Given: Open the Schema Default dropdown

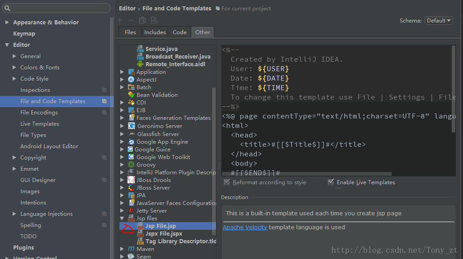Looking at the screenshot, I should [439, 21].
